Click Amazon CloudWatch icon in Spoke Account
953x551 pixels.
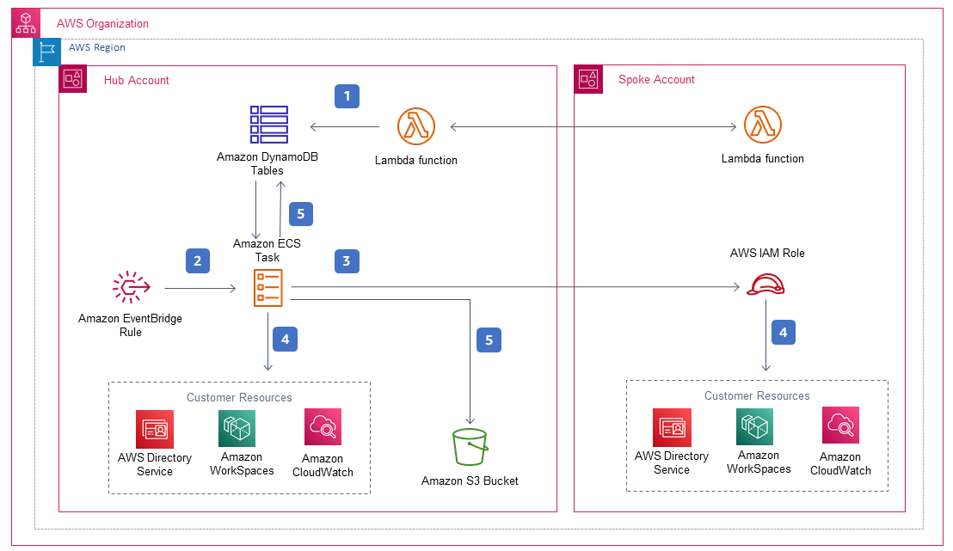pos(840,425)
